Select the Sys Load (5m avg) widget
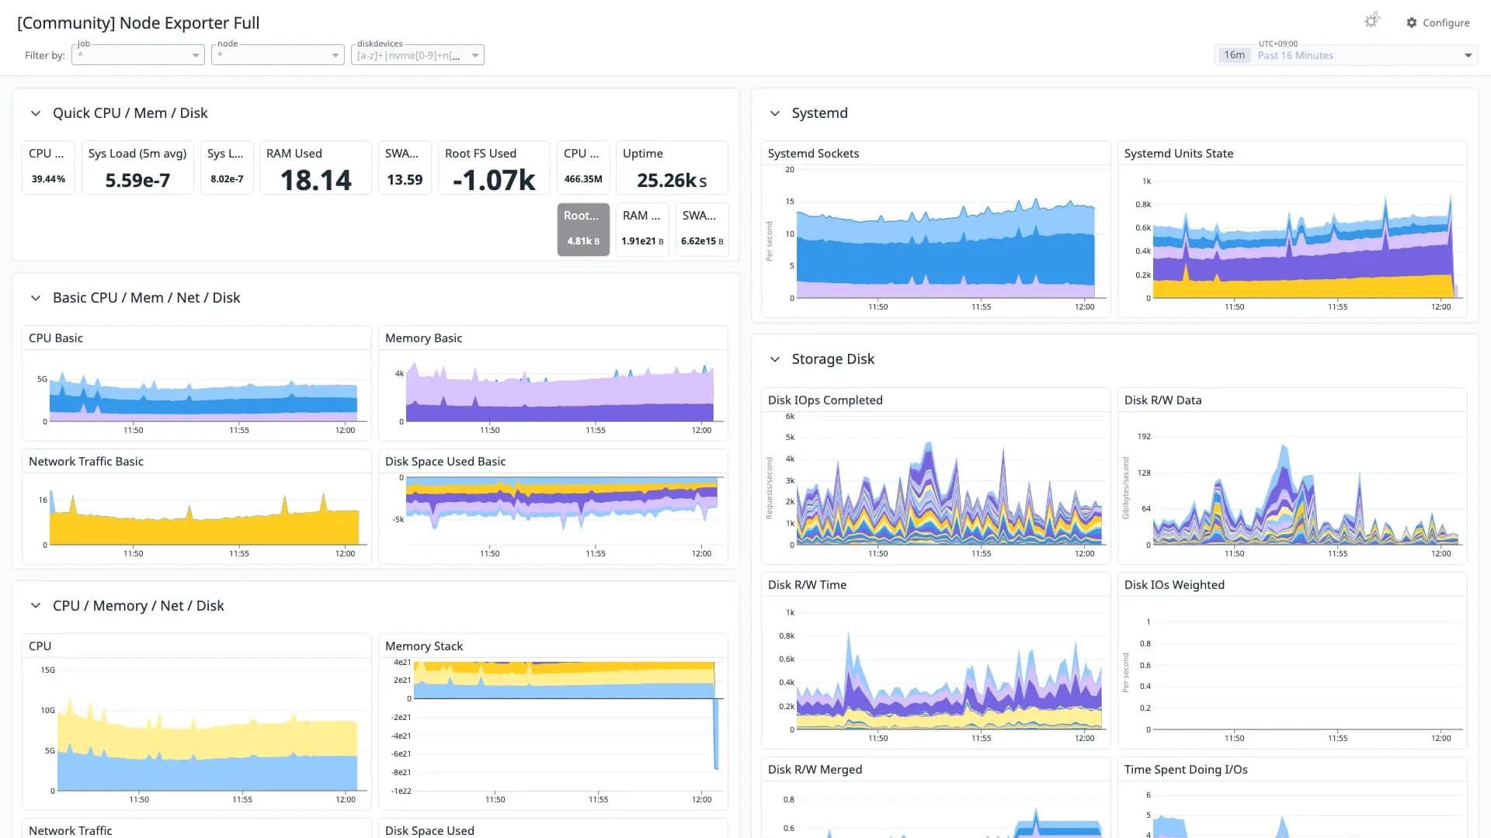1491x838 pixels. (x=137, y=168)
